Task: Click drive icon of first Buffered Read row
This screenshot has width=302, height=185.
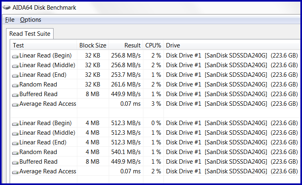Action: [x=15, y=95]
